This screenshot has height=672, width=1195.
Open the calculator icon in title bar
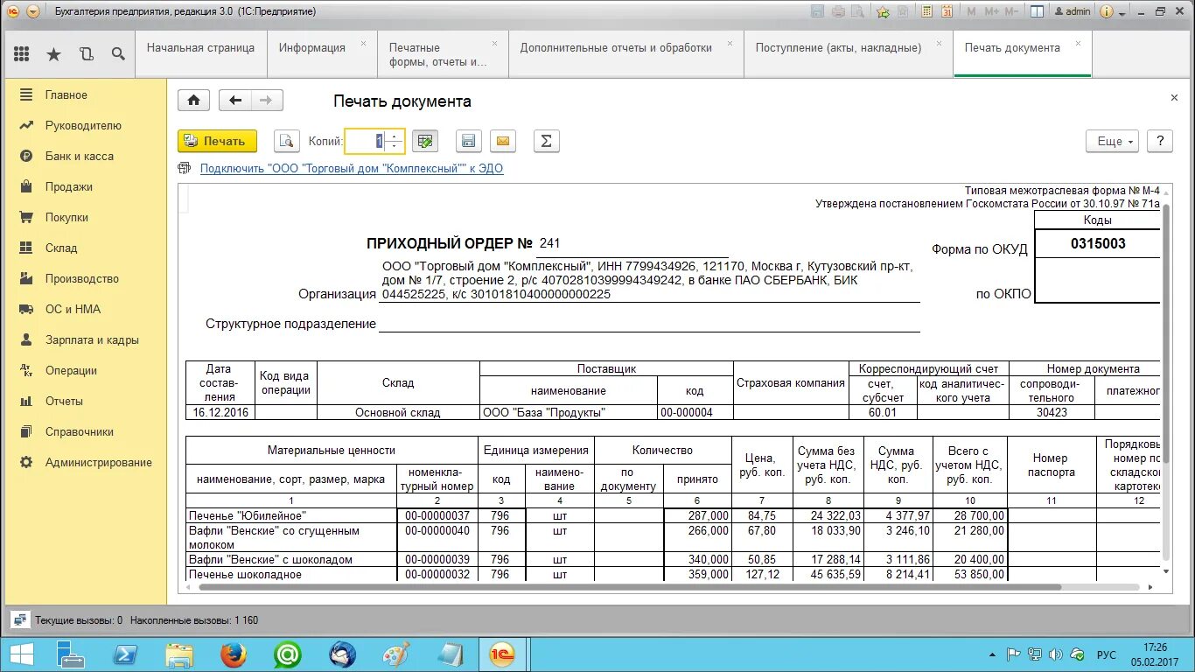tap(926, 11)
